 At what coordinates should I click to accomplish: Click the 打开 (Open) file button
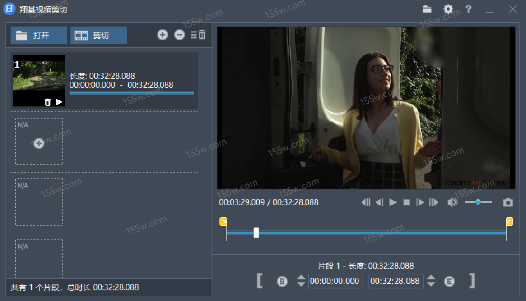pyautogui.click(x=39, y=36)
